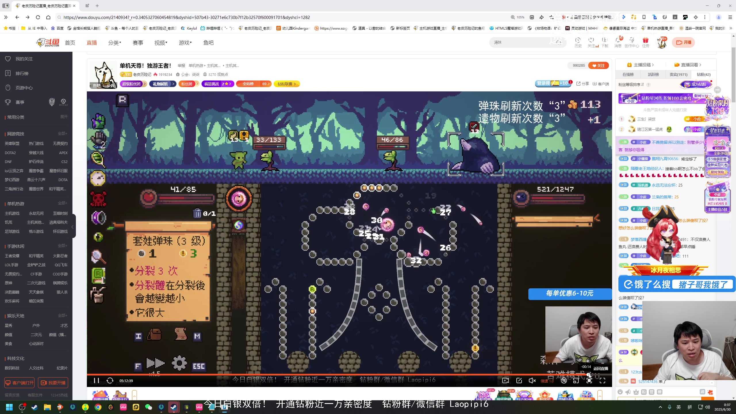
Task: Toggle 粉丝等级排序 sort order
Action: point(631,85)
